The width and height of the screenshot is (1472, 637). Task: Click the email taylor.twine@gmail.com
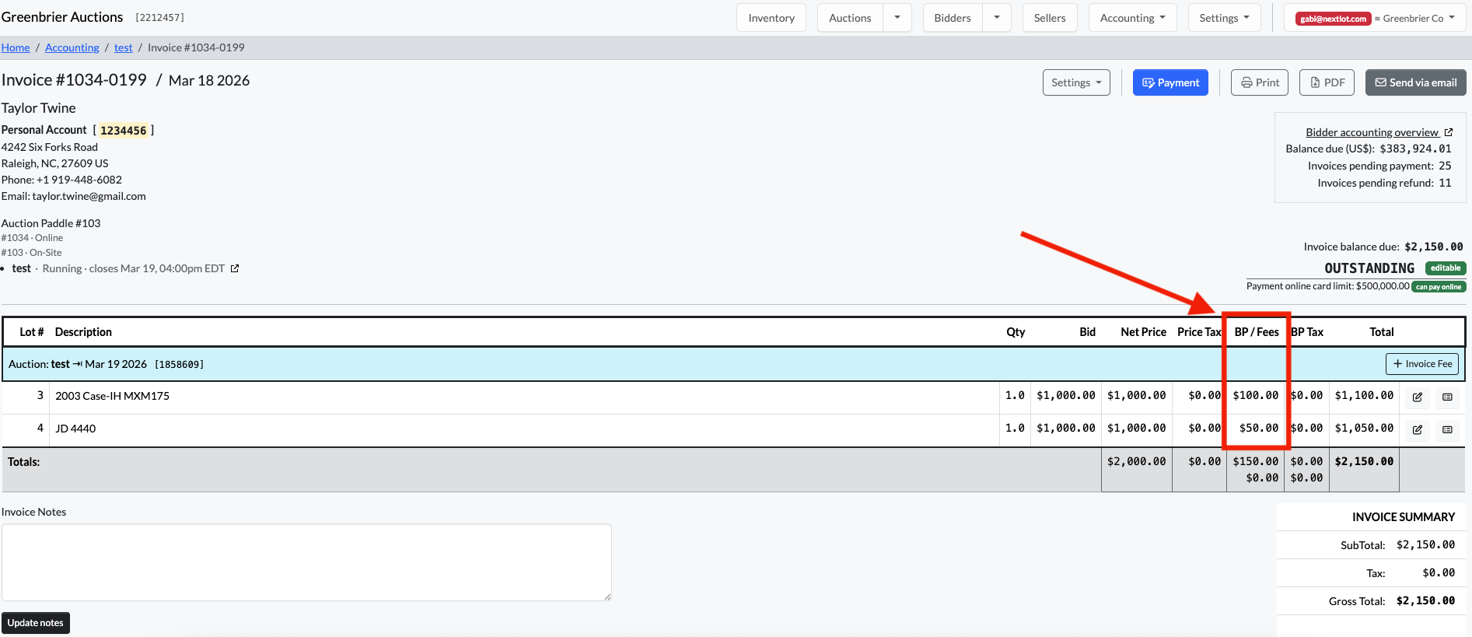(89, 196)
